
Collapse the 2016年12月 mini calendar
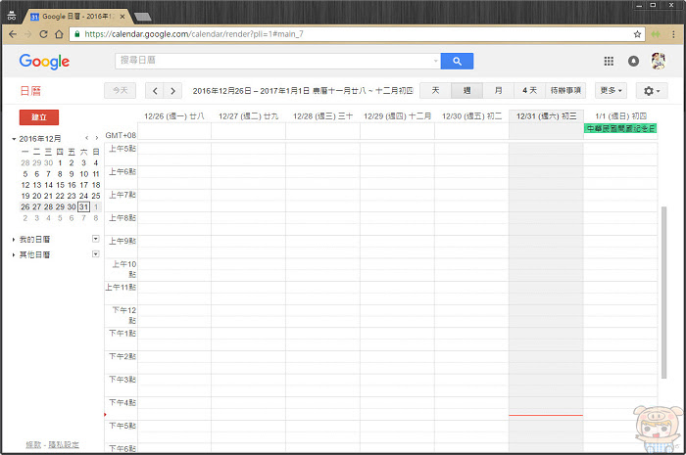(x=14, y=139)
